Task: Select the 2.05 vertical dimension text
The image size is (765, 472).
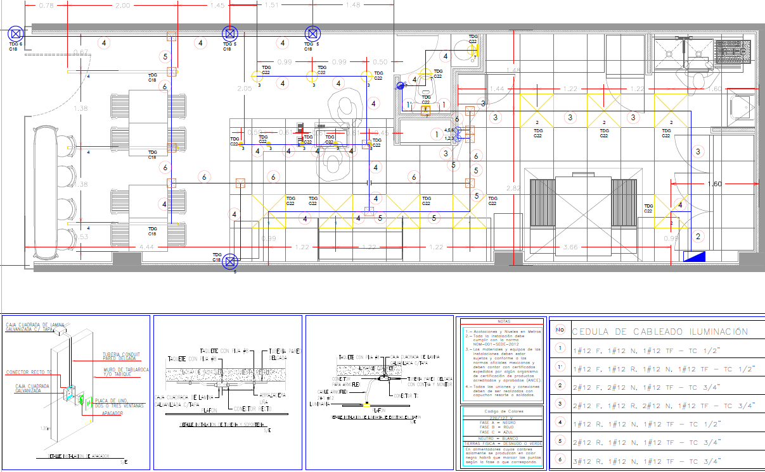Action: tap(245, 89)
